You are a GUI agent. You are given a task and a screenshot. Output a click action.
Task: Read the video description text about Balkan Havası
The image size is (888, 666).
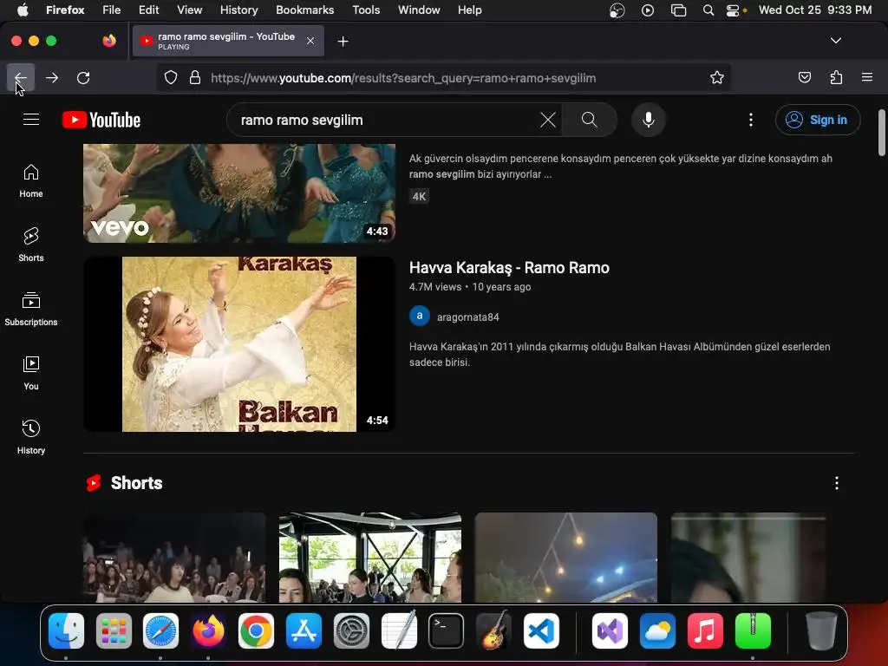pyautogui.click(x=619, y=354)
